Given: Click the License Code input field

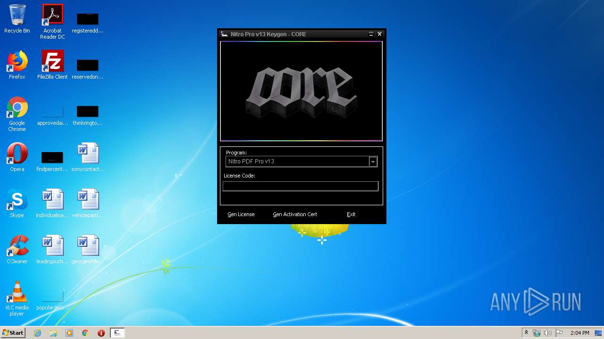Looking at the screenshot, I should click(x=301, y=186).
